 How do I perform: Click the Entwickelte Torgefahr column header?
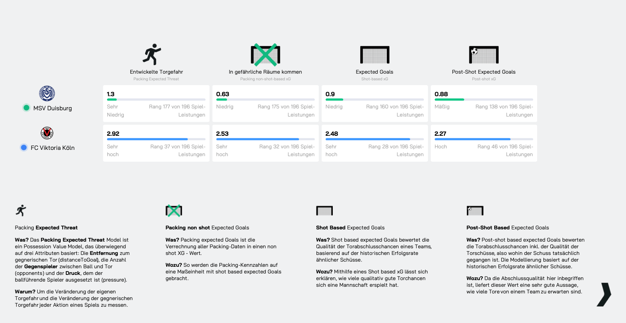[156, 72]
